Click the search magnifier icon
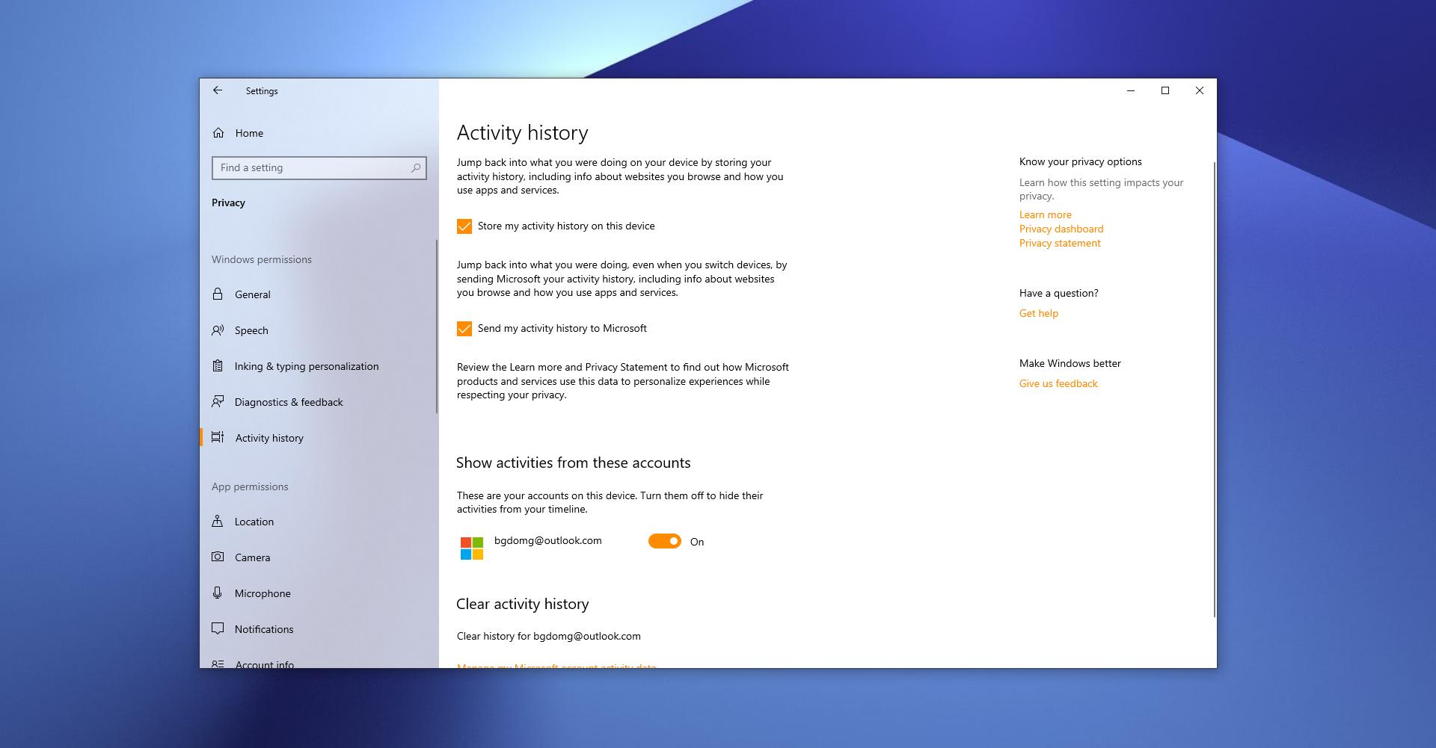 tap(416, 168)
